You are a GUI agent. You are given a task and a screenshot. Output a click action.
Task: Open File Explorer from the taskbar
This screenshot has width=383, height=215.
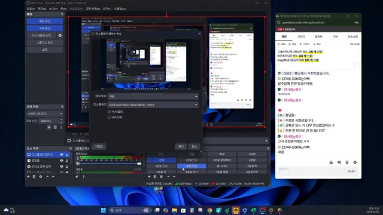[174, 210]
